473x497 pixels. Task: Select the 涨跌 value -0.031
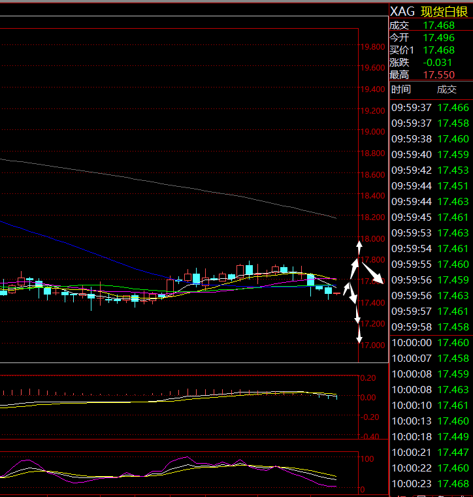(x=437, y=63)
